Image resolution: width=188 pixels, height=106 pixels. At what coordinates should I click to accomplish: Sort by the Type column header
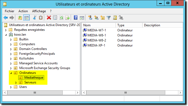129,25
